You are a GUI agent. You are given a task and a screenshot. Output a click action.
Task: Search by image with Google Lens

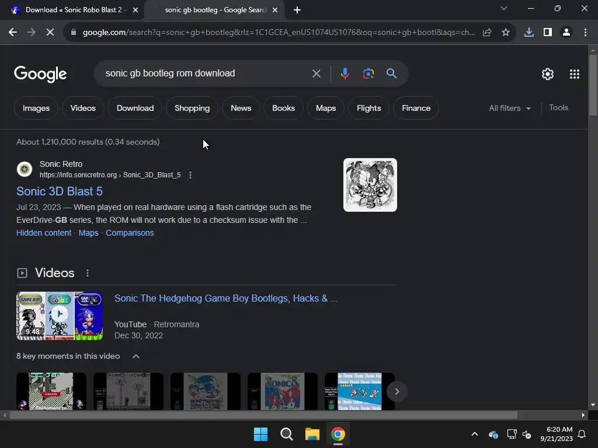(x=368, y=73)
